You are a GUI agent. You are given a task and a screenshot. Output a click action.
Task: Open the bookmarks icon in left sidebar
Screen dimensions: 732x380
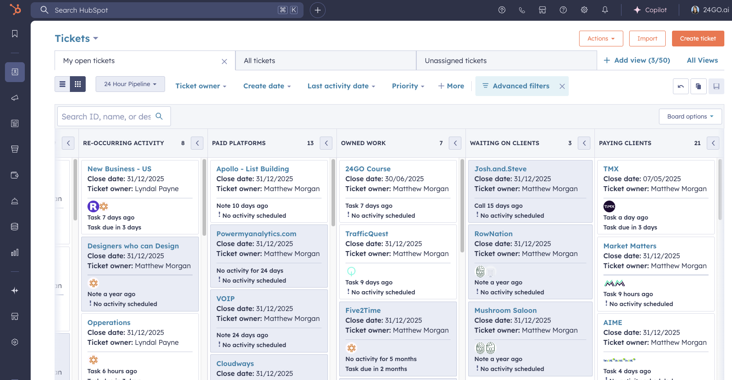tap(15, 34)
